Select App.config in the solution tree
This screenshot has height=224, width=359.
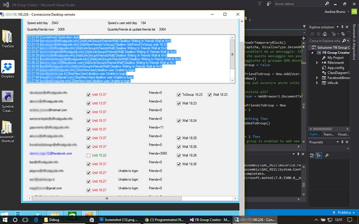tap(336, 68)
